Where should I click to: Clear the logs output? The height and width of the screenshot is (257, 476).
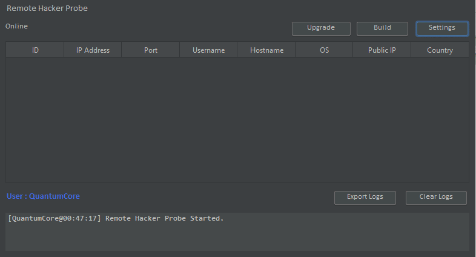pos(436,198)
